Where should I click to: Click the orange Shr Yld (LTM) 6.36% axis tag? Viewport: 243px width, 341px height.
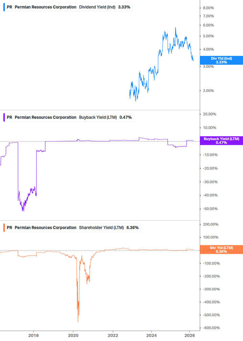221,250
